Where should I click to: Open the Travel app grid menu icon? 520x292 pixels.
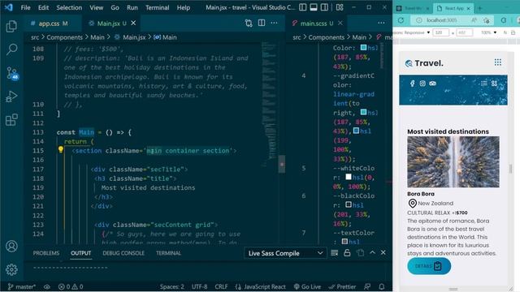pyautogui.click(x=498, y=62)
